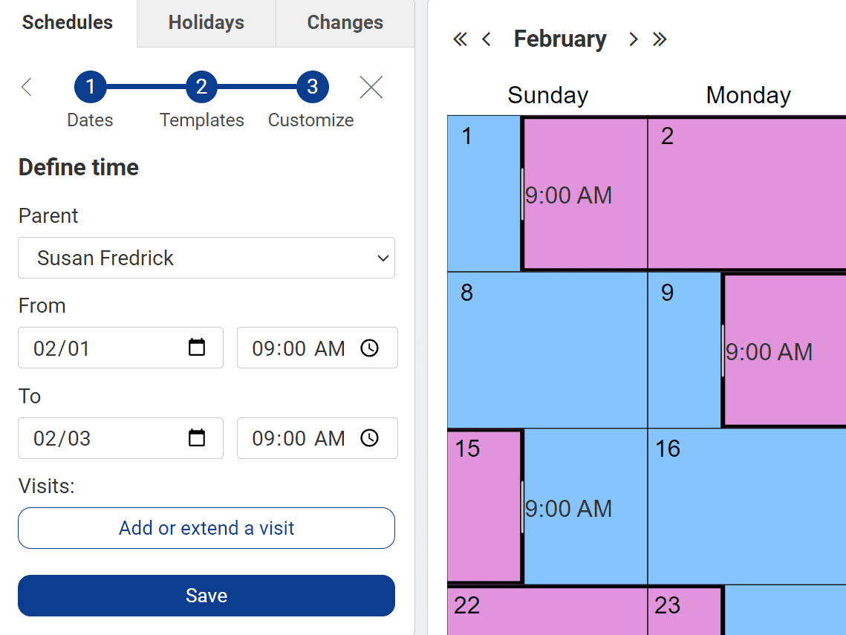846x635 pixels.
Task: Go to previous month with left chevron
Action: coord(486,39)
